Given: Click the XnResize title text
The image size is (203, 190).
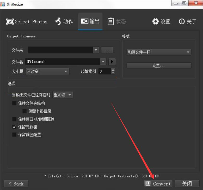Looking at the screenshot, I should click(x=15, y=4).
